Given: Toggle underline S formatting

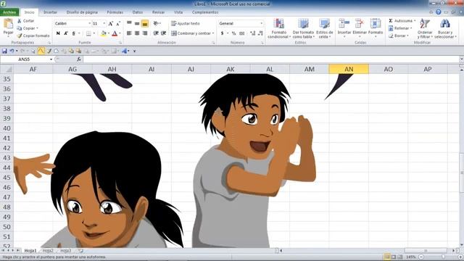Looking at the screenshot, I should point(74,33).
